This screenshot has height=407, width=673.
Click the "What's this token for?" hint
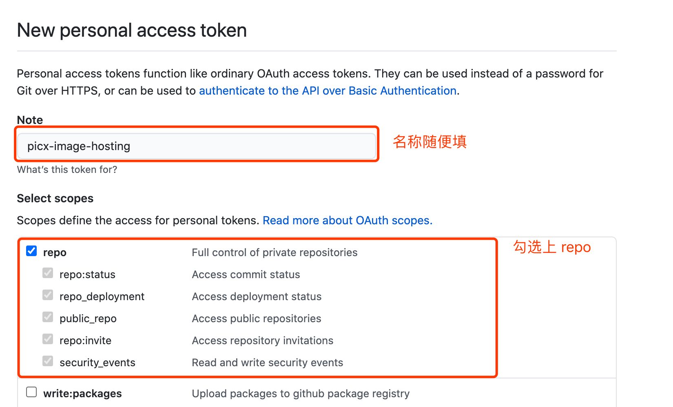click(67, 170)
